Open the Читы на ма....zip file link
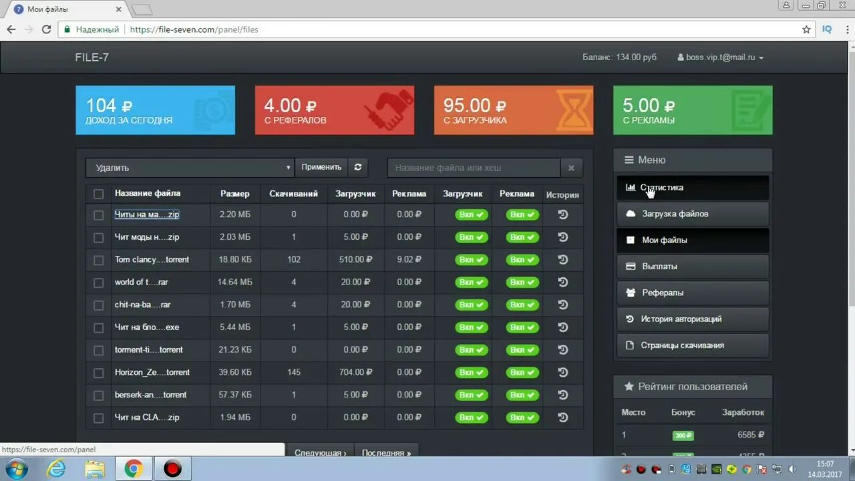The image size is (855, 481). (146, 214)
